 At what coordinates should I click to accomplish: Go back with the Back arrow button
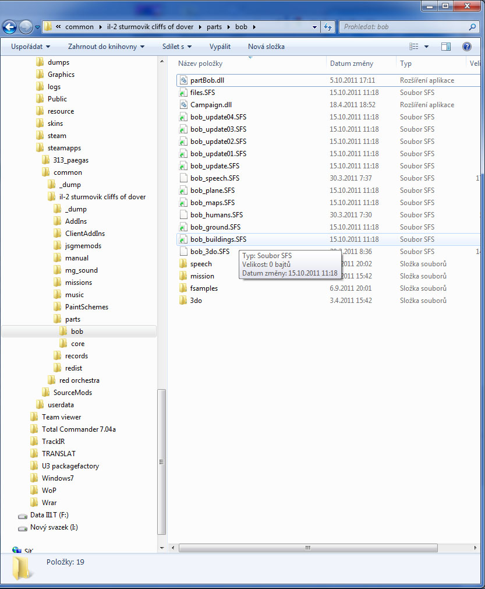10,27
